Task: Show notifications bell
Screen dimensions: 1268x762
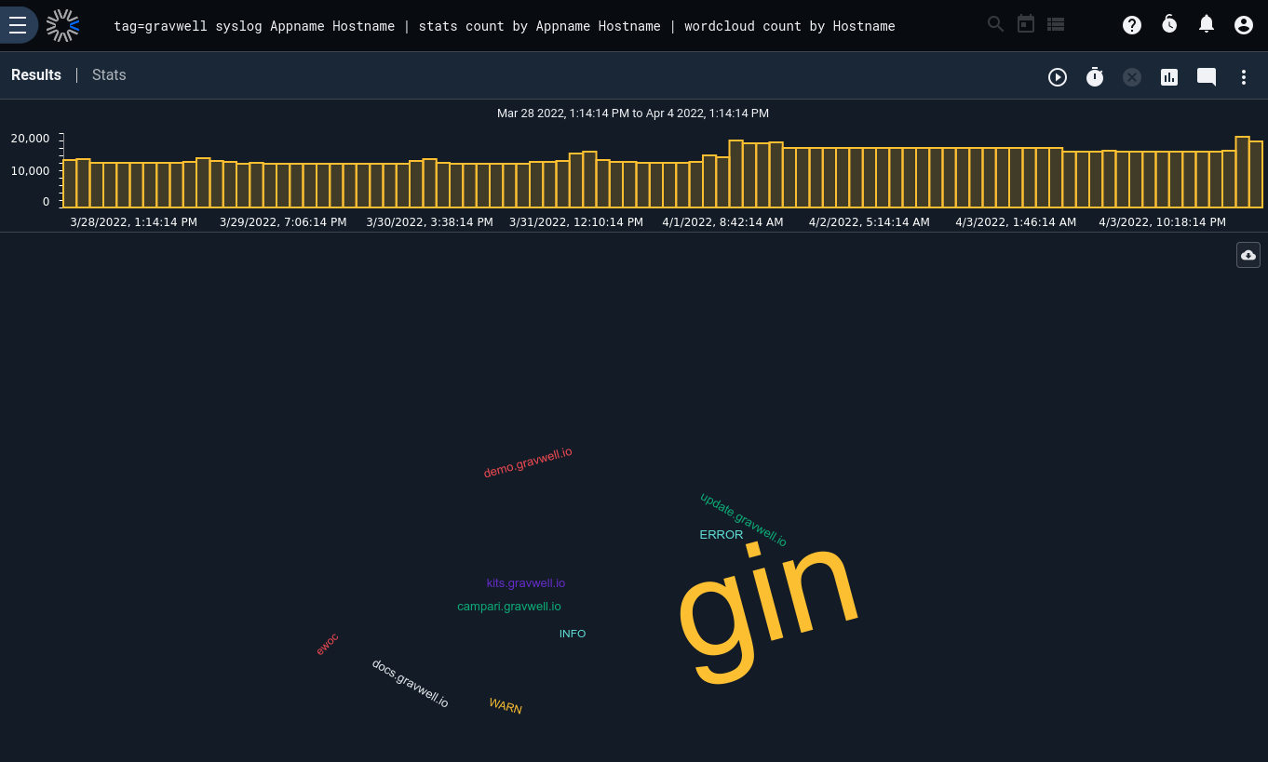Action: click(x=1207, y=24)
